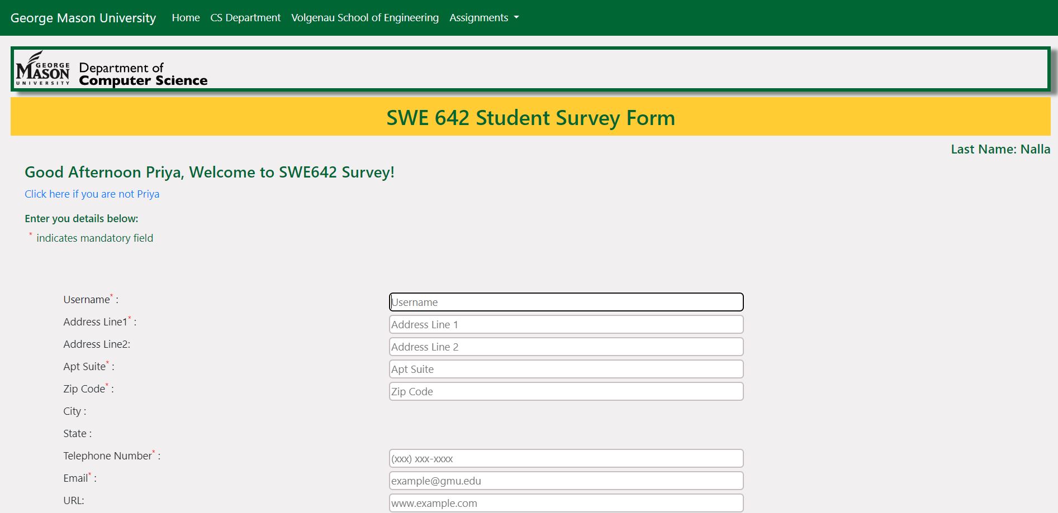Click the 'Last Name: Nalla' text

1000,149
